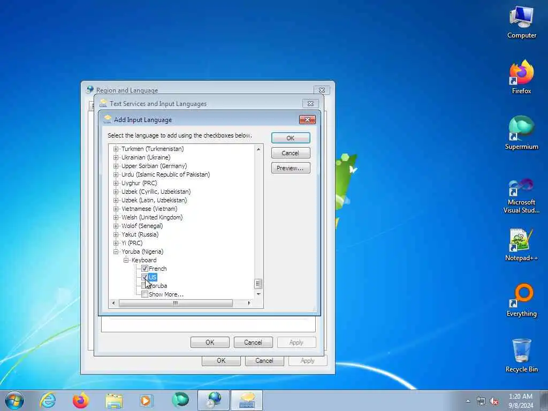
Task: Click the Preview... button
Action: pyautogui.click(x=291, y=168)
